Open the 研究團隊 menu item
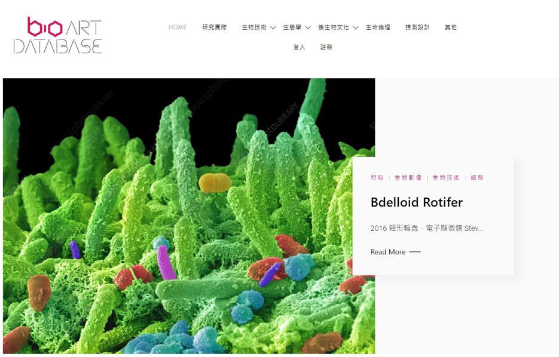Viewport: 559px width, 357px height. pyautogui.click(x=214, y=27)
